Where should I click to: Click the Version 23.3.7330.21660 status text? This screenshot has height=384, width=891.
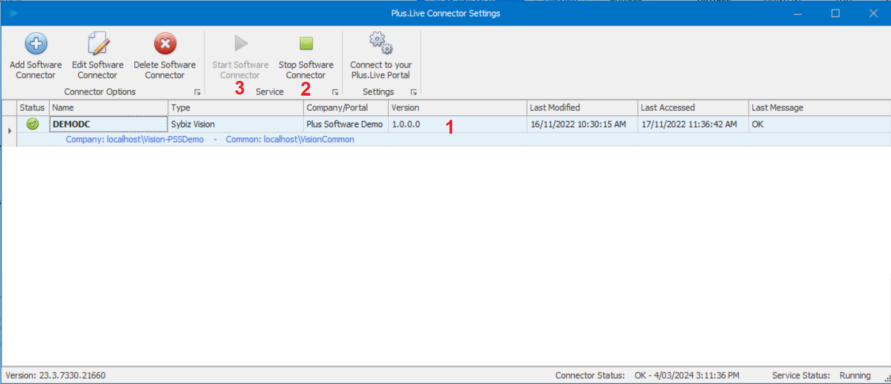click(x=55, y=376)
